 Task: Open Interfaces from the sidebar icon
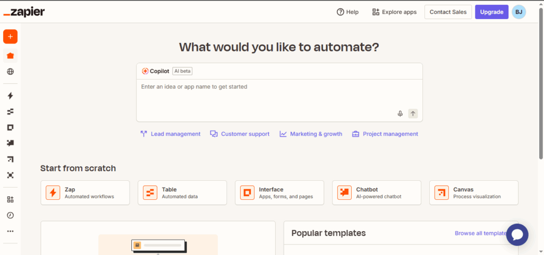pos(10,128)
